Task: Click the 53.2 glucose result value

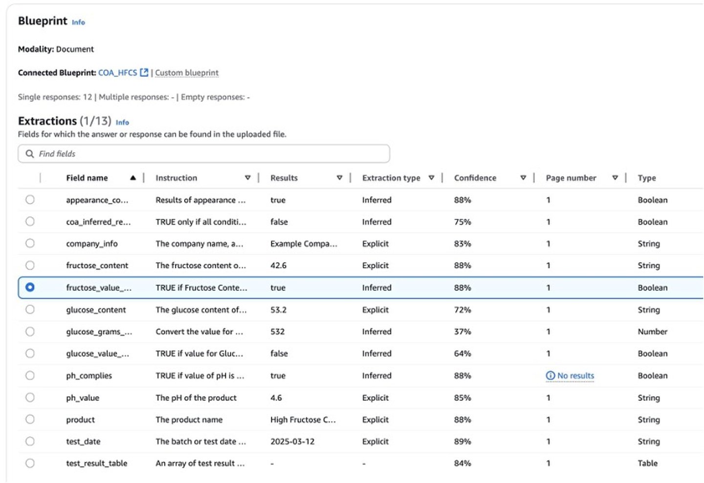Action: click(279, 310)
